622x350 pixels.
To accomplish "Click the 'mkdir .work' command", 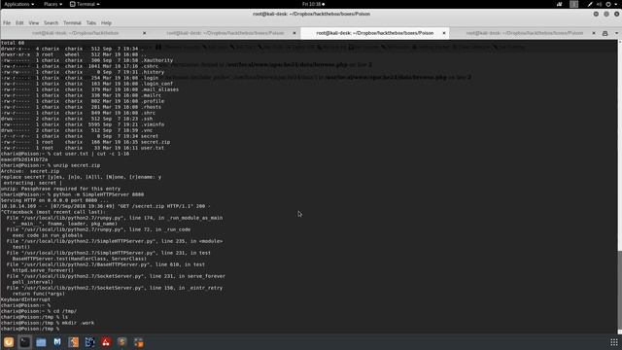I will pos(78,323).
